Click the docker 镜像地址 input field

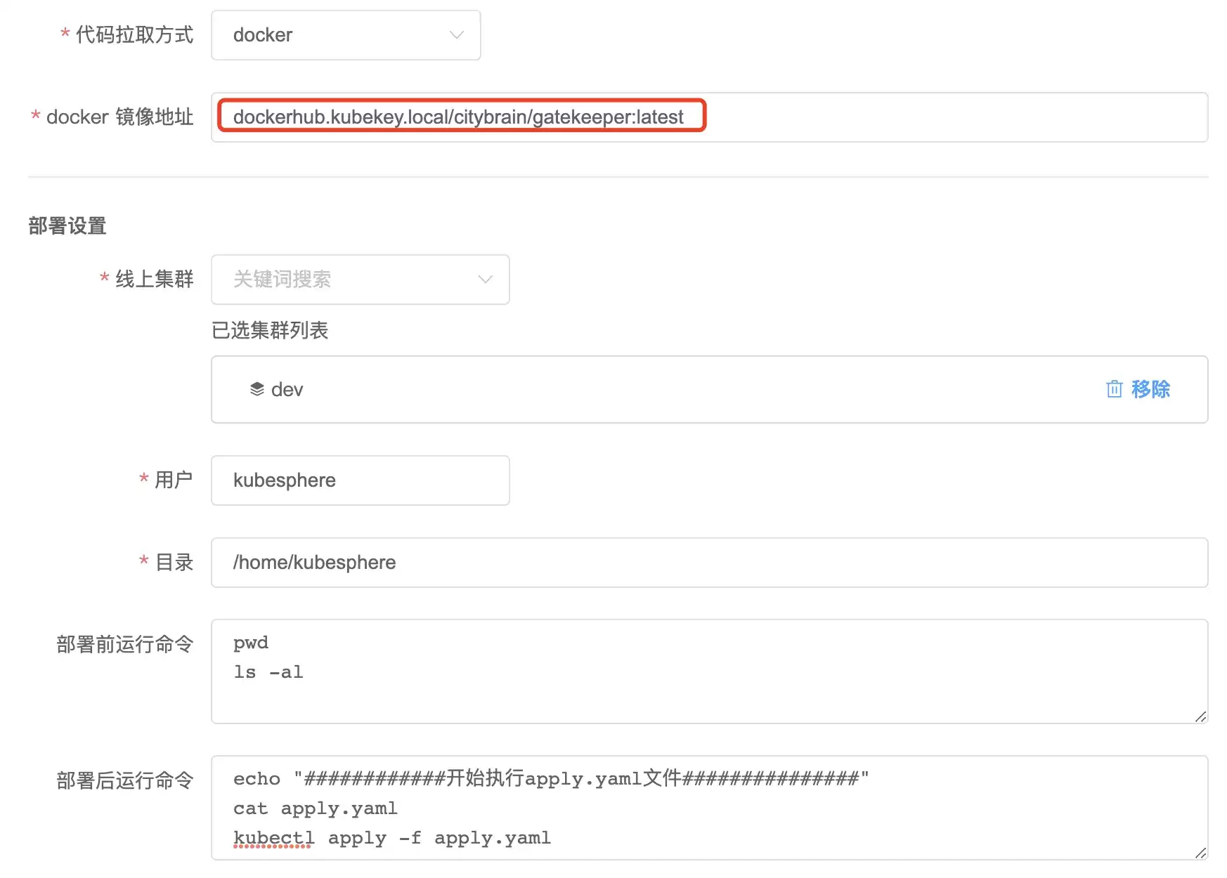(x=709, y=117)
